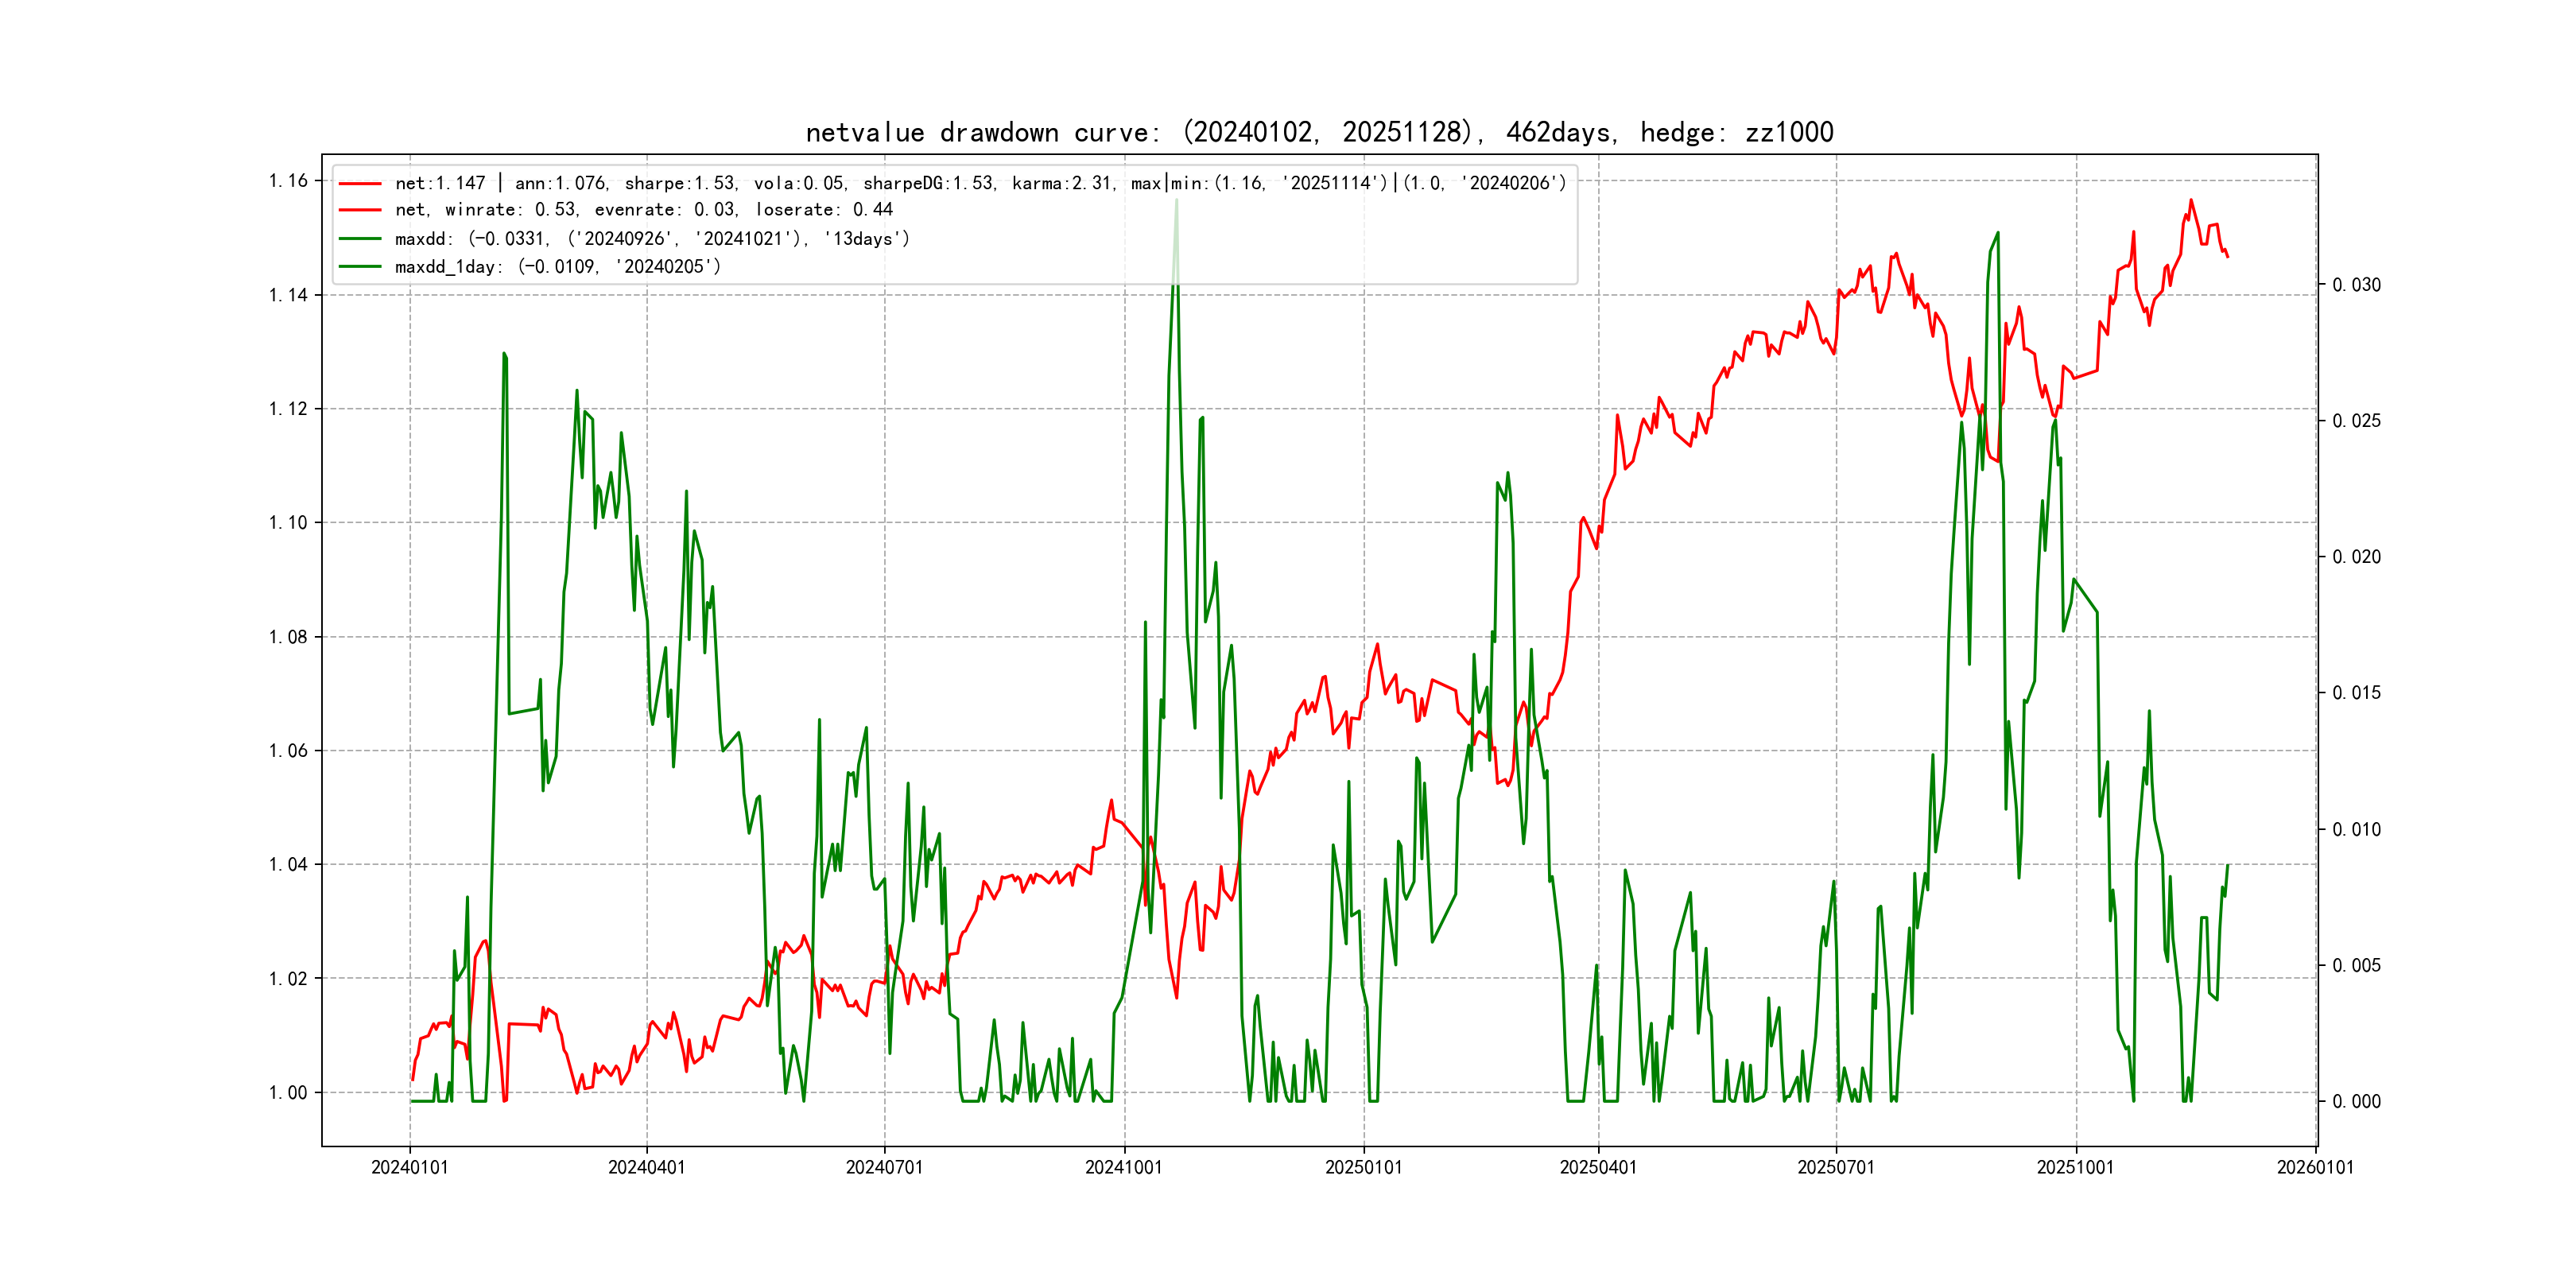Click the 20240701 x-axis tick label
The height and width of the screenshot is (1288, 2576).
click(884, 1167)
